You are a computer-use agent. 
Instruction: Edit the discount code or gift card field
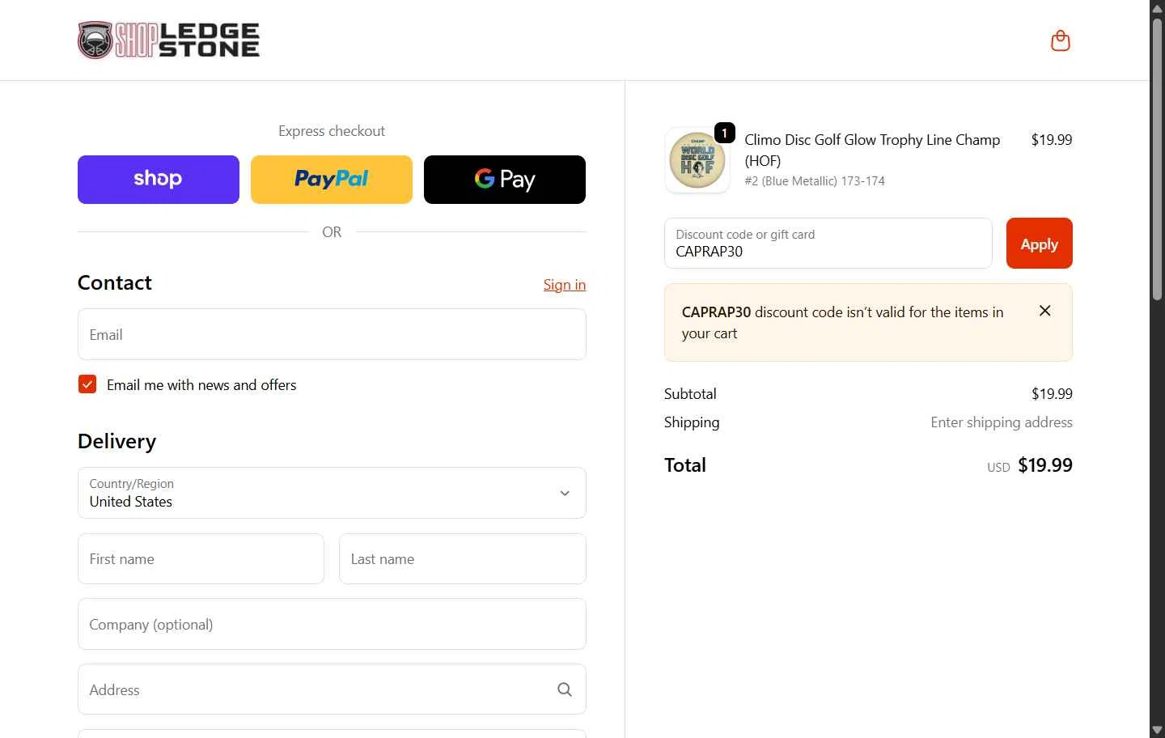pos(828,243)
